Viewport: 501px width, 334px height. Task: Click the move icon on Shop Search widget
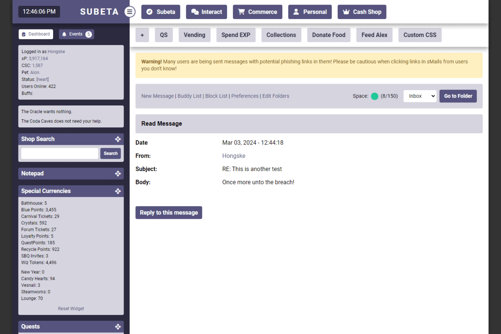coord(118,139)
